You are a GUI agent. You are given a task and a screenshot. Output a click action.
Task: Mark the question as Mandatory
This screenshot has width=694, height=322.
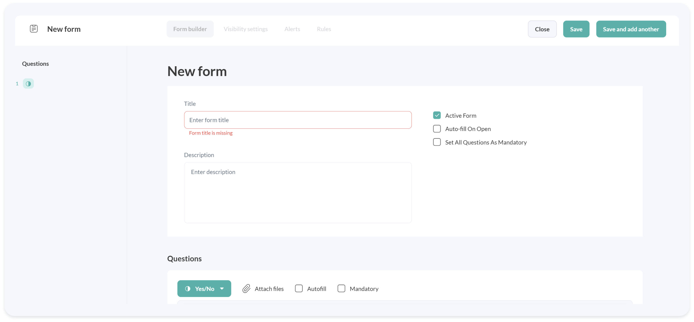click(341, 288)
